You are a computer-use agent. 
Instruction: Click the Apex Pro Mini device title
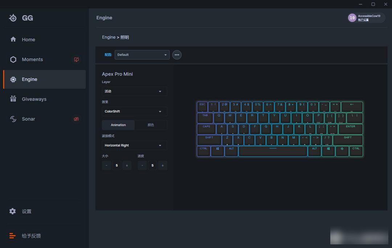coord(117,74)
